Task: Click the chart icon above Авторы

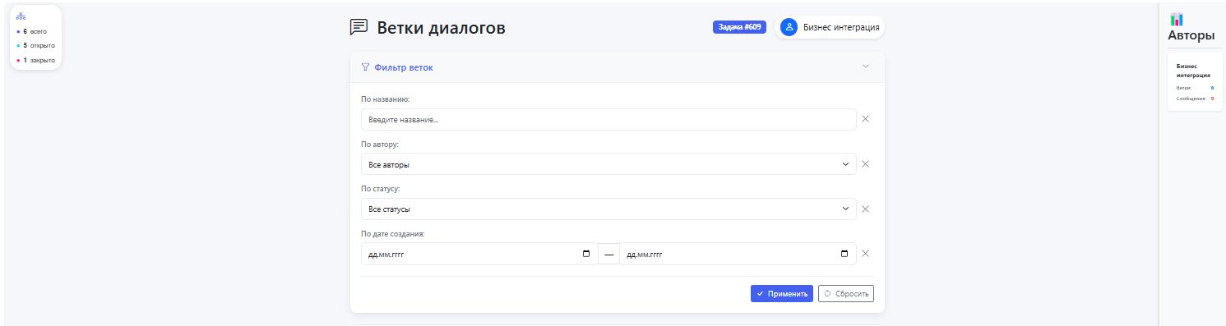Action: tap(1177, 19)
